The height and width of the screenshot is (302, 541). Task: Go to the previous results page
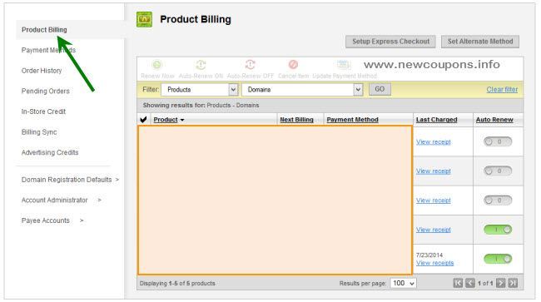point(470,283)
